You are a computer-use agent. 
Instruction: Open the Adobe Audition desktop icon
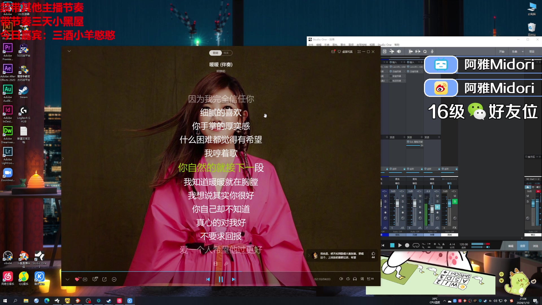click(8, 94)
